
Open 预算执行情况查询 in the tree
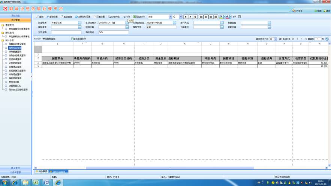click(17, 44)
